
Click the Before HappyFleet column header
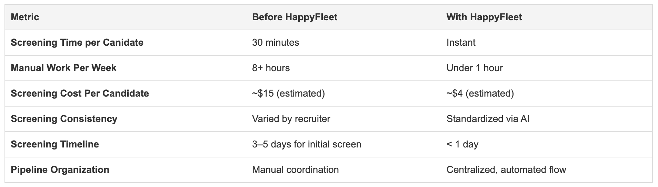295,17
